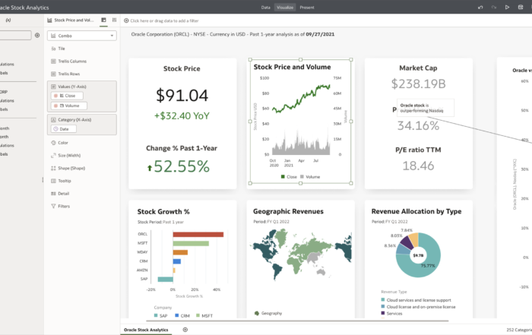This screenshot has height=335, width=532.
Task: Select the Date chip in Category
Action: [63, 129]
